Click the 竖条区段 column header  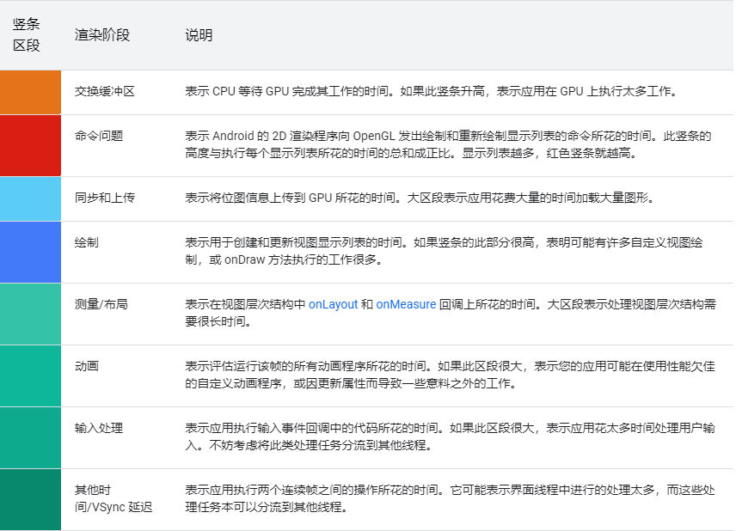27,35
